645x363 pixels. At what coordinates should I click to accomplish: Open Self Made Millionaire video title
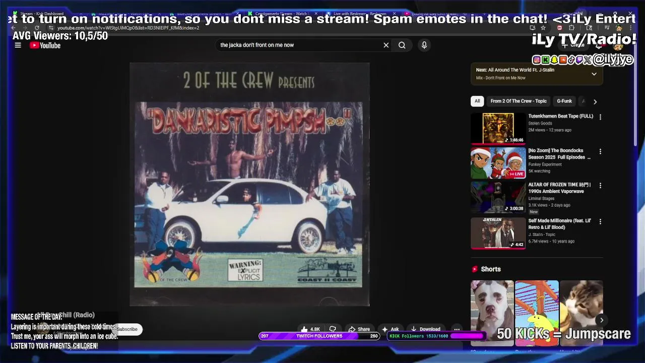(x=559, y=224)
